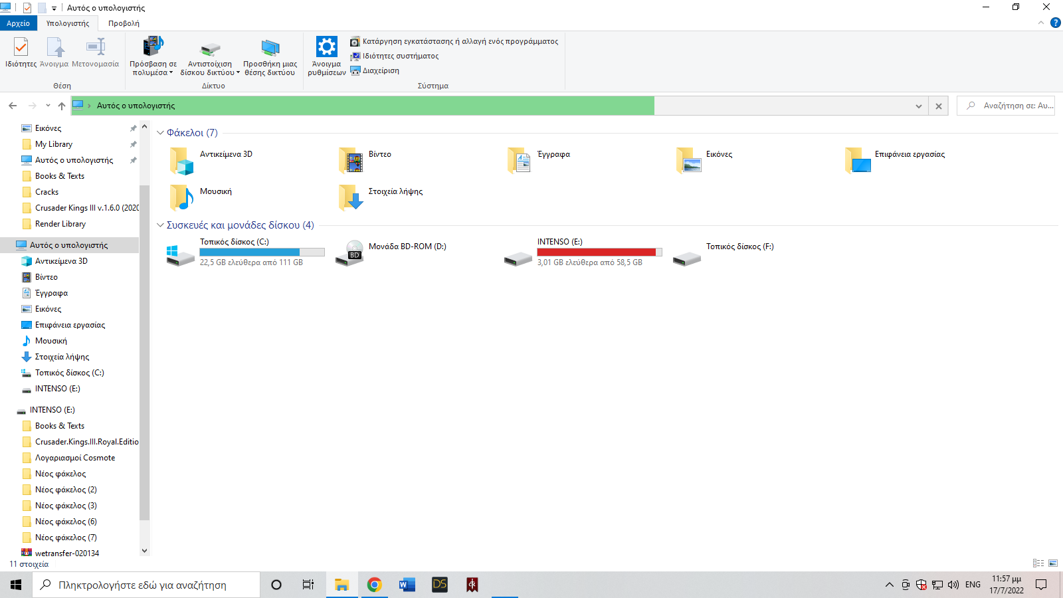
Task: Click the help question mark icon
Action: pos(1056,23)
